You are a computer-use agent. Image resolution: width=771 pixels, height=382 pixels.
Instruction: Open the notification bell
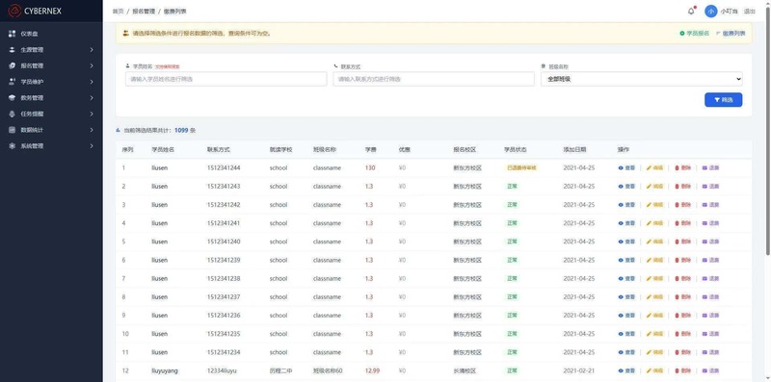pyautogui.click(x=691, y=12)
